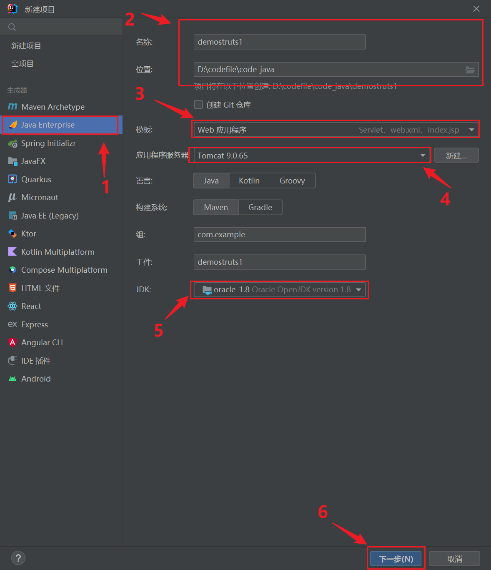Select the JavaFX generator
This screenshot has width=491, height=570.
click(x=61, y=161)
